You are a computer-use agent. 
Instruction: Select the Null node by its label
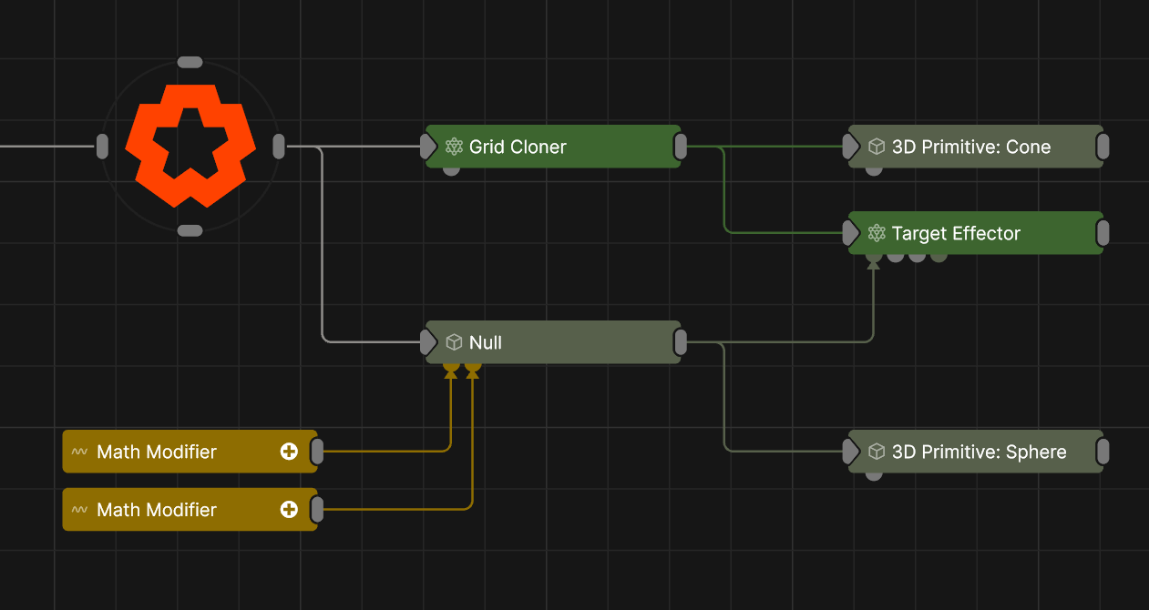(486, 342)
